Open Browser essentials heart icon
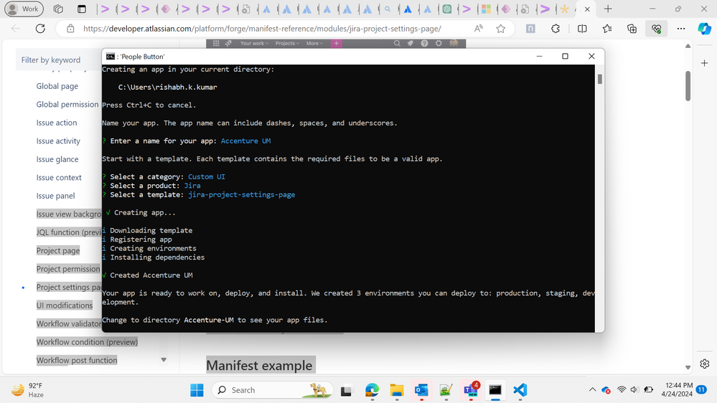 click(656, 29)
